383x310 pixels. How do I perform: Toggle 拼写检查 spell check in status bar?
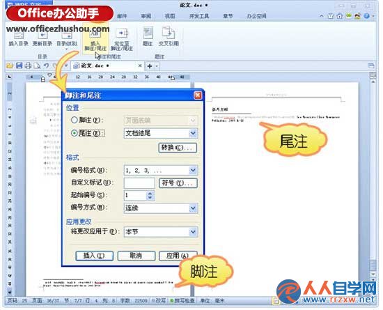[182, 301]
